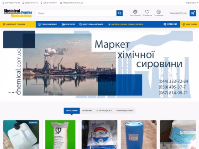Screen dimensions: 199x149
Task: Click the info@chemical.com.ua email link
Action: click(x=73, y=3)
